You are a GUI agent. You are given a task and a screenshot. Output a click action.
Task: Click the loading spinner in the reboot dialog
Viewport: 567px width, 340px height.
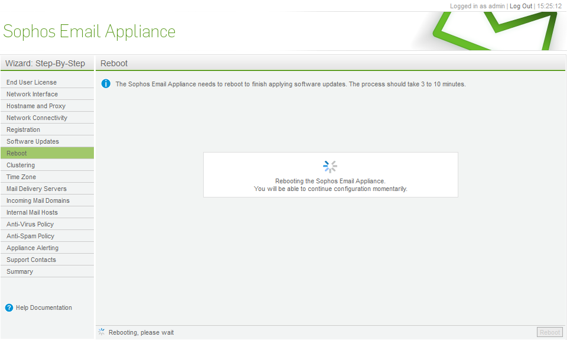coord(330,167)
